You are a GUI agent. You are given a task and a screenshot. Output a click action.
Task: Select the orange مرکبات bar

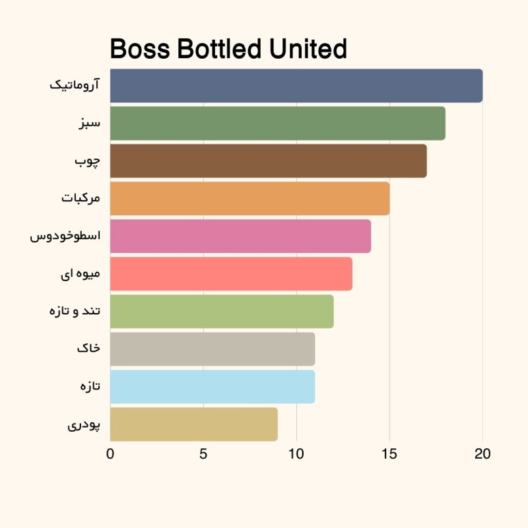[250, 199]
